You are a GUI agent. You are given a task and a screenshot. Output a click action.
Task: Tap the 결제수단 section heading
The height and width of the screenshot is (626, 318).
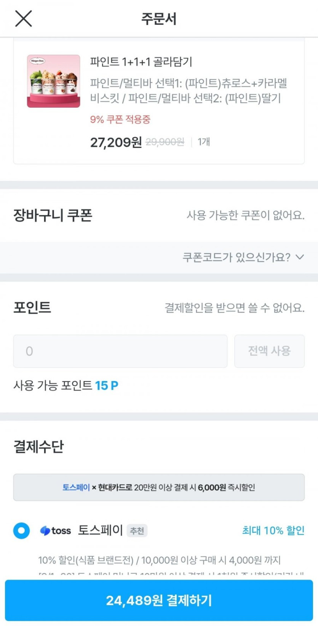pos(38,446)
